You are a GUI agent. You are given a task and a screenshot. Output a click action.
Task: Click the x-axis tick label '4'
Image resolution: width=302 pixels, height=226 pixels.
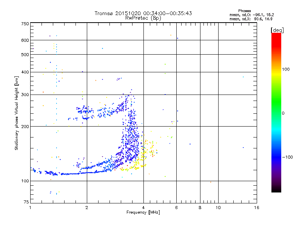click(143, 208)
